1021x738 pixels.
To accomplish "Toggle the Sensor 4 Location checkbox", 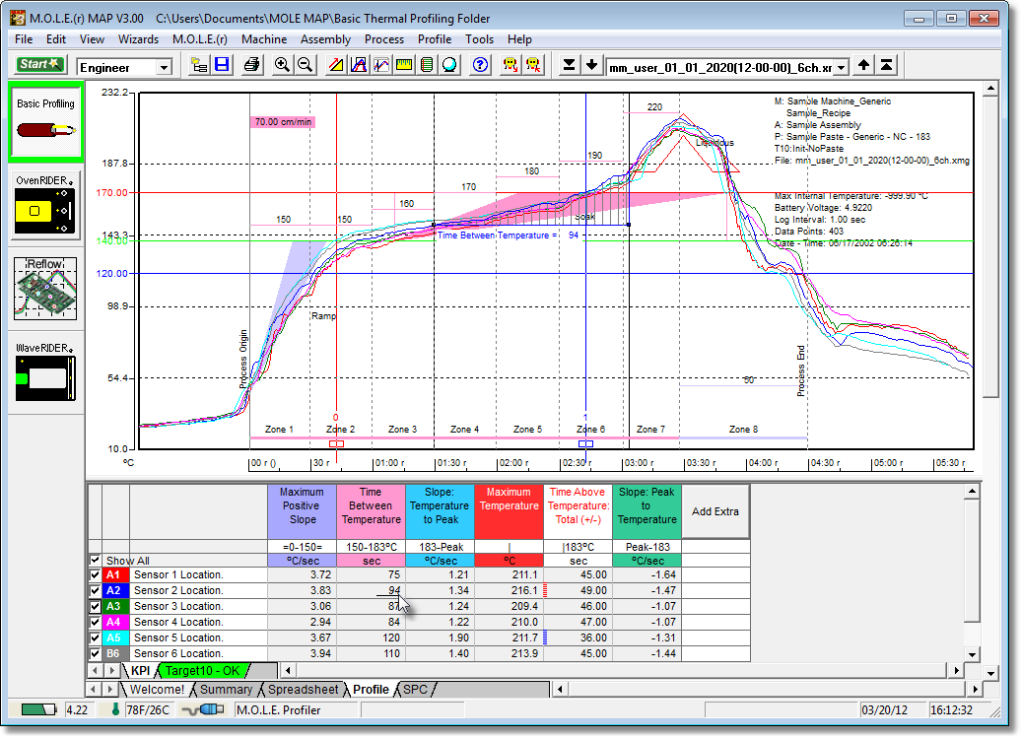I will [95, 622].
